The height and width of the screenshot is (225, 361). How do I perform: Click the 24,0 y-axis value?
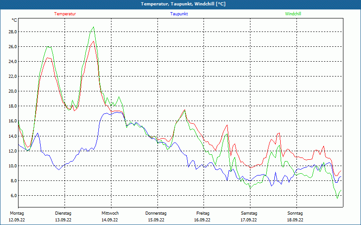[x=13, y=62]
